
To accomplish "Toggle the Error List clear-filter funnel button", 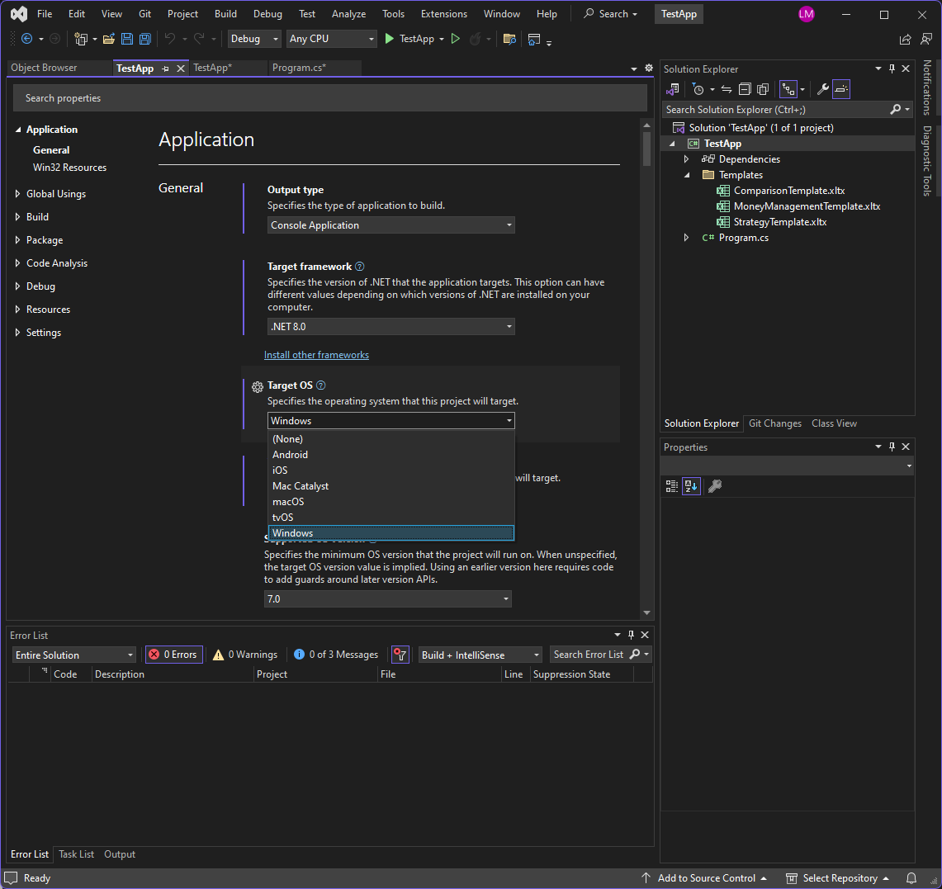I will pyautogui.click(x=400, y=655).
